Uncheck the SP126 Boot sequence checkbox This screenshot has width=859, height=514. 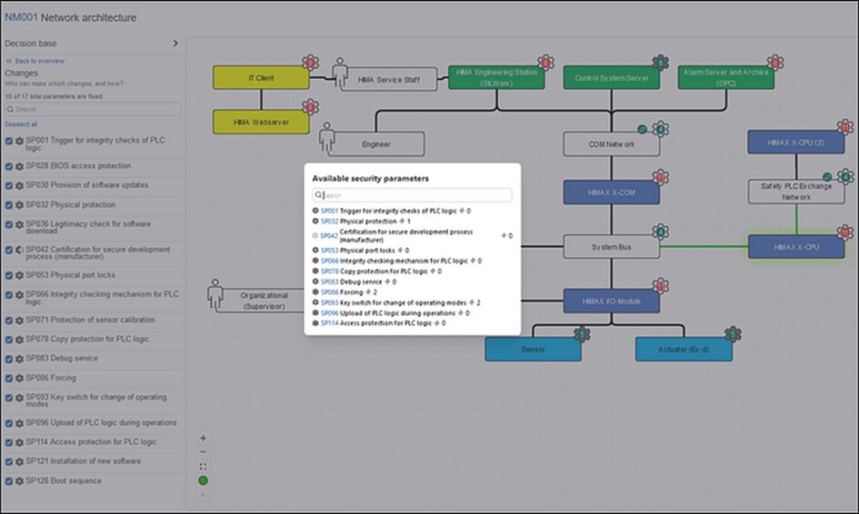pyautogui.click(x=9, y=480)
